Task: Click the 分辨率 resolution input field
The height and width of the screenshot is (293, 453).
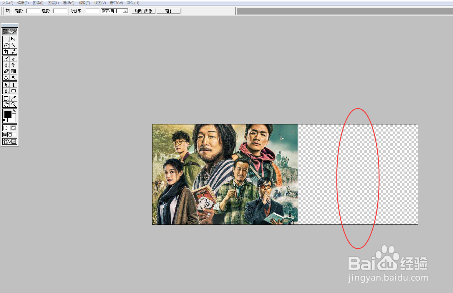Action: 92,11
